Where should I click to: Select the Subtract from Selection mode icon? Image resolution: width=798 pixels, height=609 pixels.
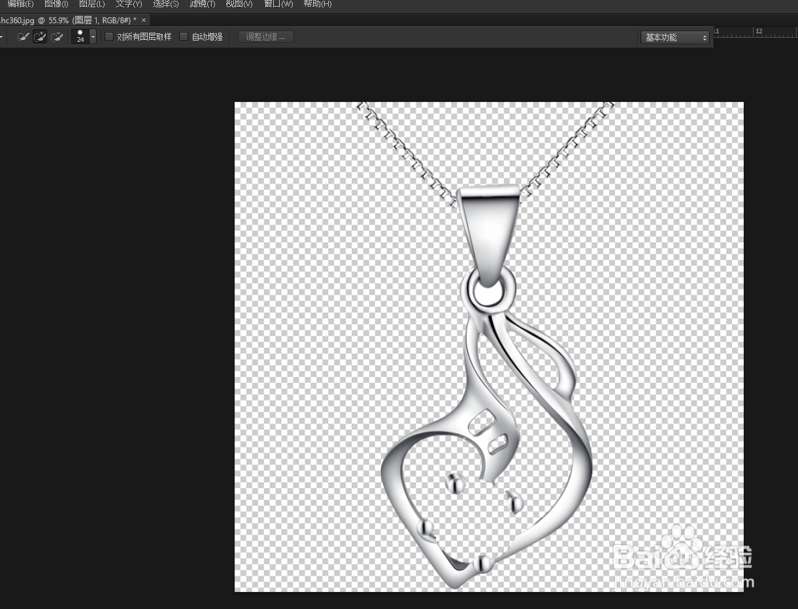click(x=57, y=37)
